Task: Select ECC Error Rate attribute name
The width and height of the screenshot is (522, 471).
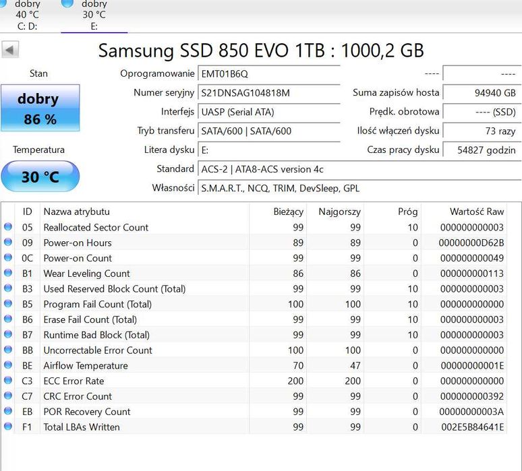Action: pos(74,381)
